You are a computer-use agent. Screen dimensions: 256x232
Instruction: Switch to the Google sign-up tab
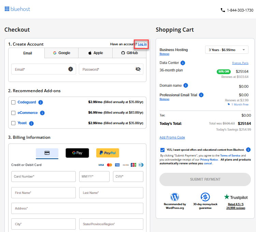coord(61,53)
